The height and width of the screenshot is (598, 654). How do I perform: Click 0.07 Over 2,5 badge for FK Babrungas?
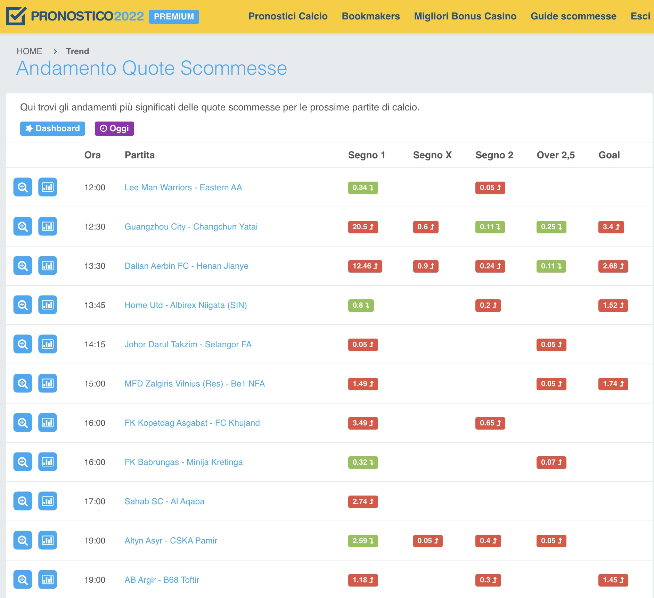(x=551, y=462)
